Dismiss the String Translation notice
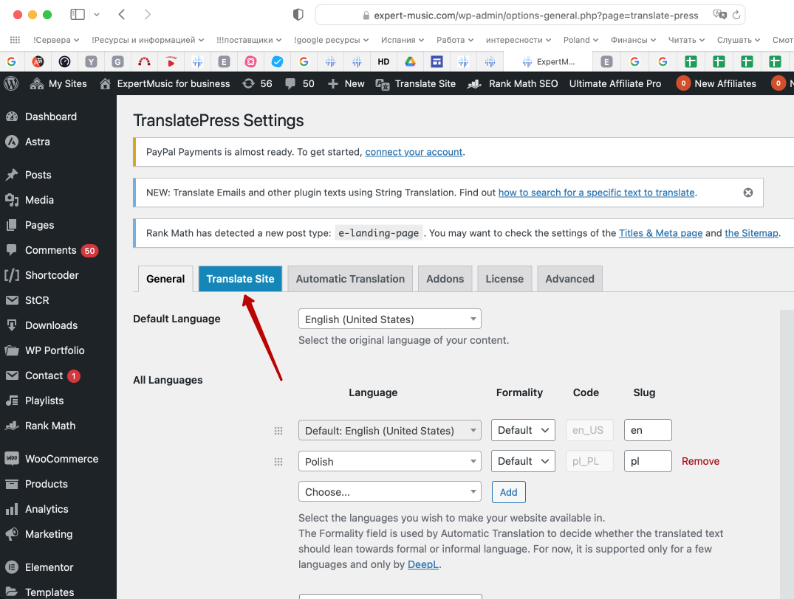Image resolution: width=794 pixels, height=599 pixels. [x=747, y=193]
